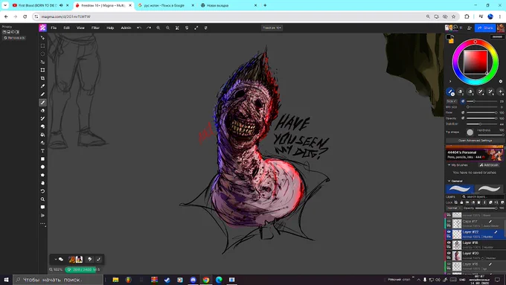Open the View menu
Viewport: 506px width, 285px height.
coord(80,28)
